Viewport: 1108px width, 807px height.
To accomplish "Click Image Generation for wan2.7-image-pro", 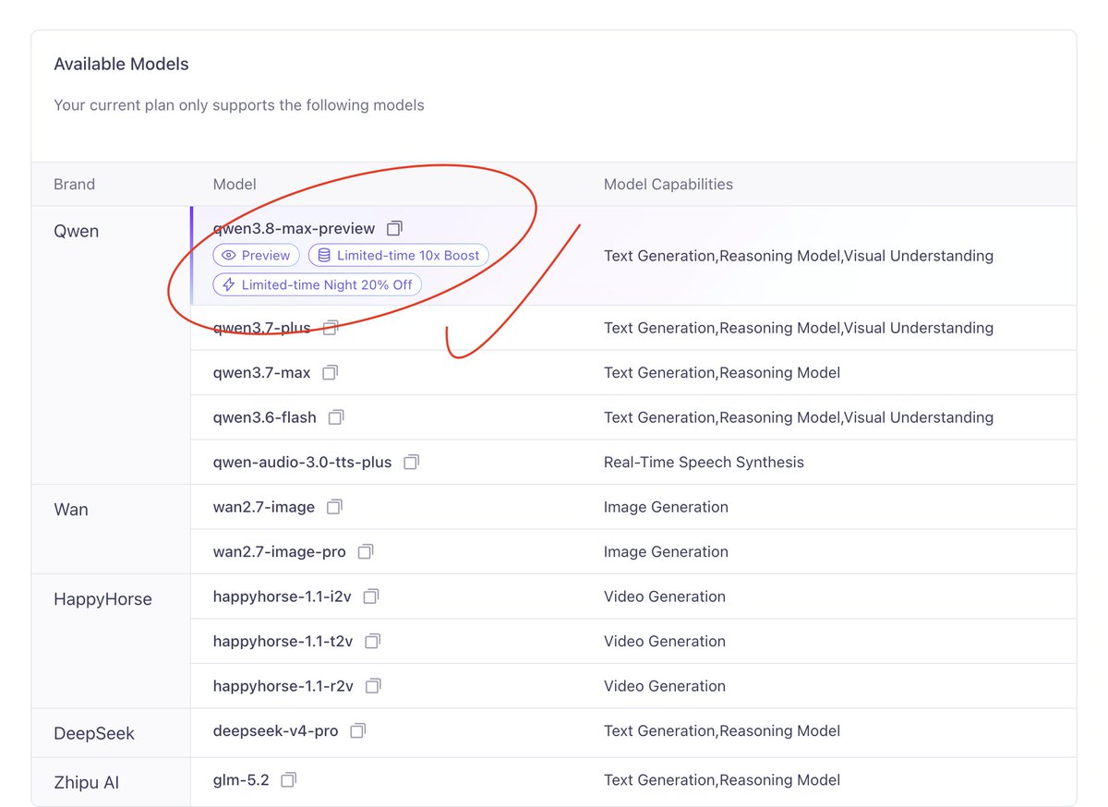I will (666, 551).
